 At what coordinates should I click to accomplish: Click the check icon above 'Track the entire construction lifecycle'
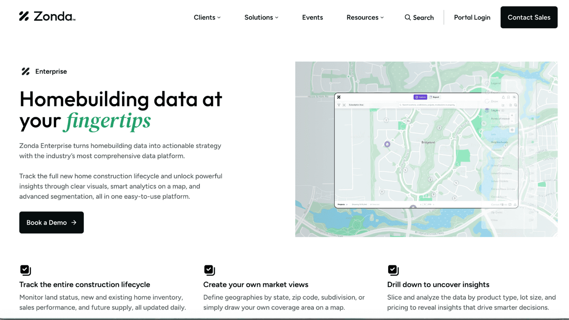[25, 270]
